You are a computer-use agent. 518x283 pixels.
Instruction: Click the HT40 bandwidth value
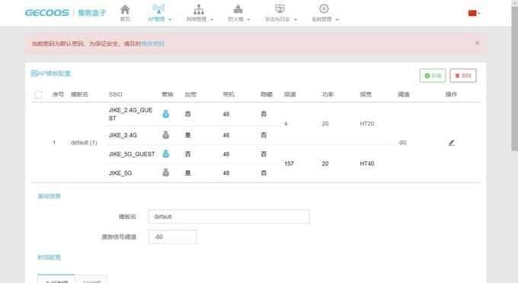pyautogui.click(x=366, y=164)
